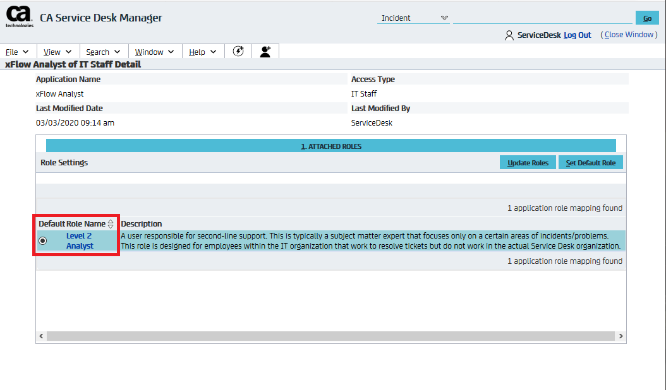
Task: Open the Level 2 Analyst role link
Action: tap(80, 240)
